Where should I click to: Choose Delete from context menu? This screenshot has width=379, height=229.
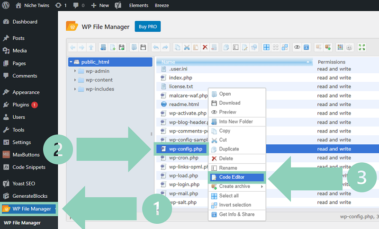237,159
